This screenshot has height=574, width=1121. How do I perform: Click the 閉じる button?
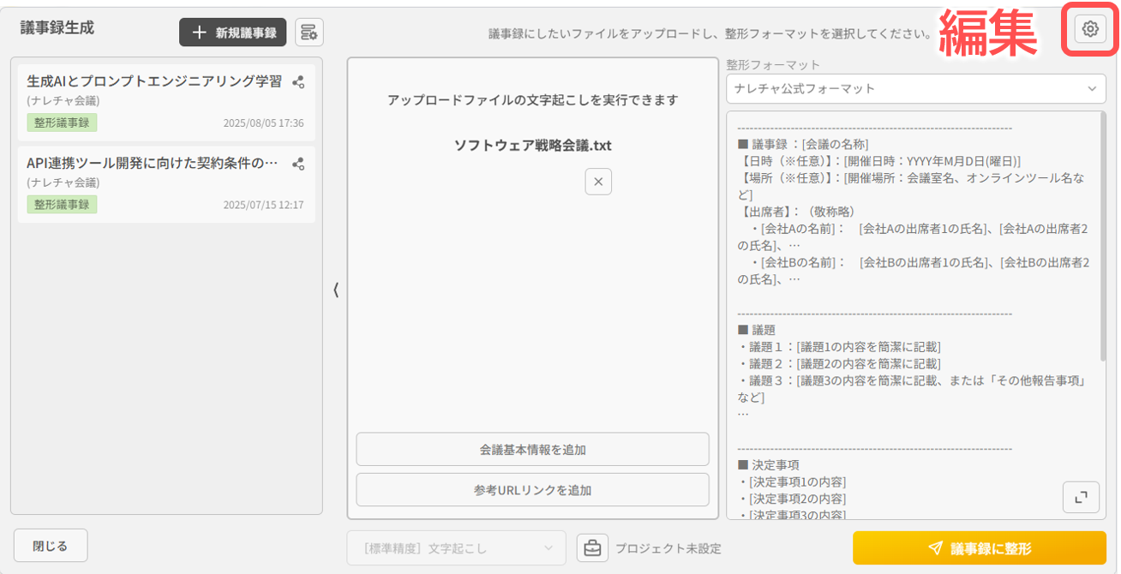[50, 545]
